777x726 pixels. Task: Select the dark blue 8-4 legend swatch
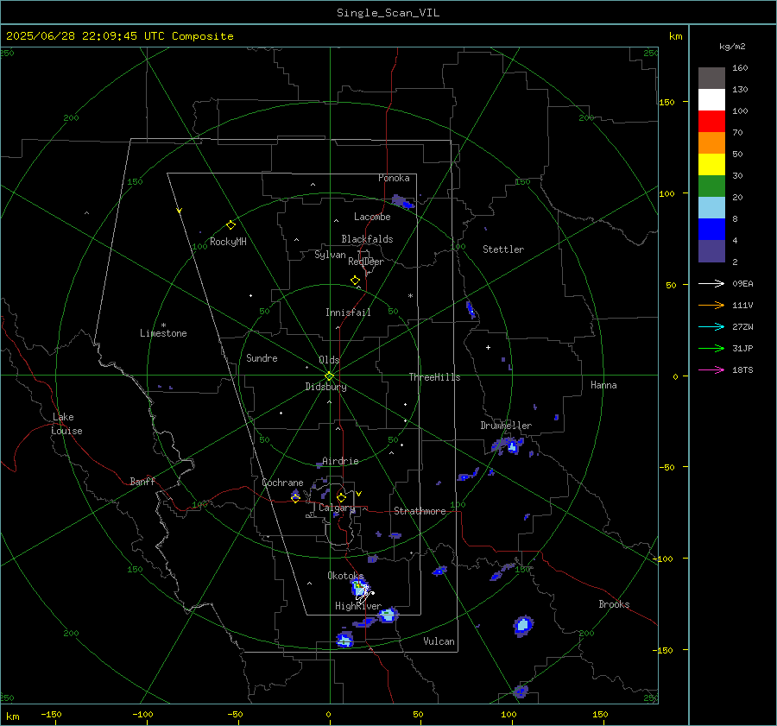click(x=711, y=229)
